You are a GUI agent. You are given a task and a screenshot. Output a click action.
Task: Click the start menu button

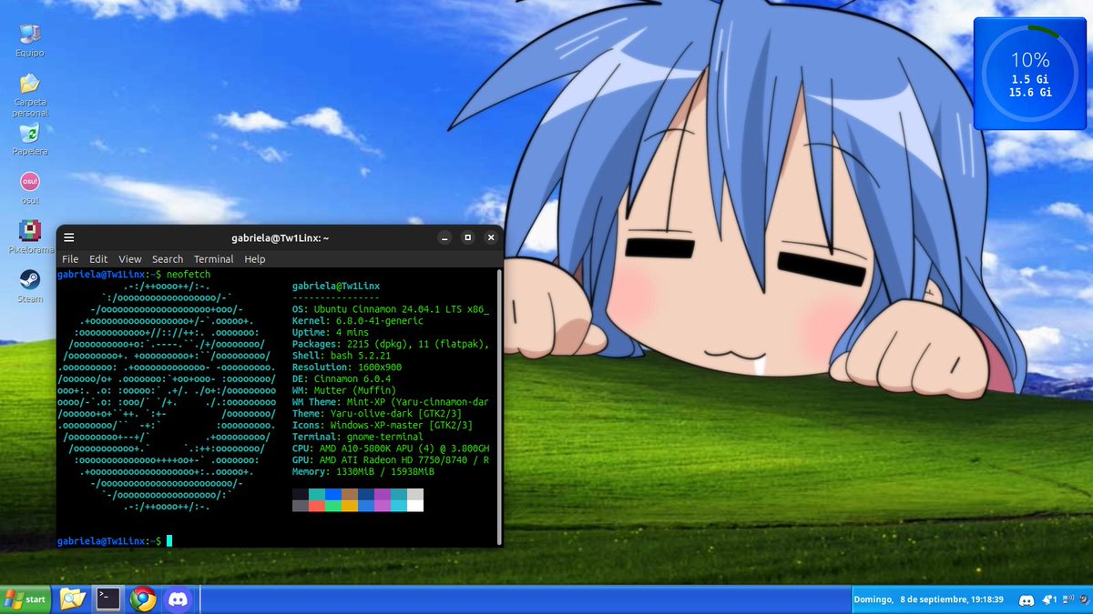(x=26, y=599)
